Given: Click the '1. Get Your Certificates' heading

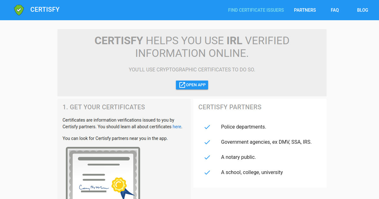Looking at the screenshot, I should click(x=104, y=107).
